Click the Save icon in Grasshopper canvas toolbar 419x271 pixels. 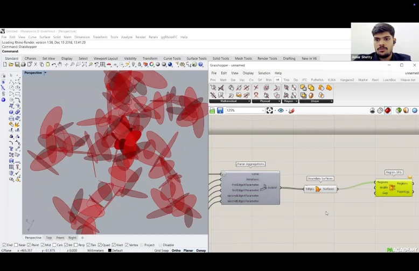[220, 110]
